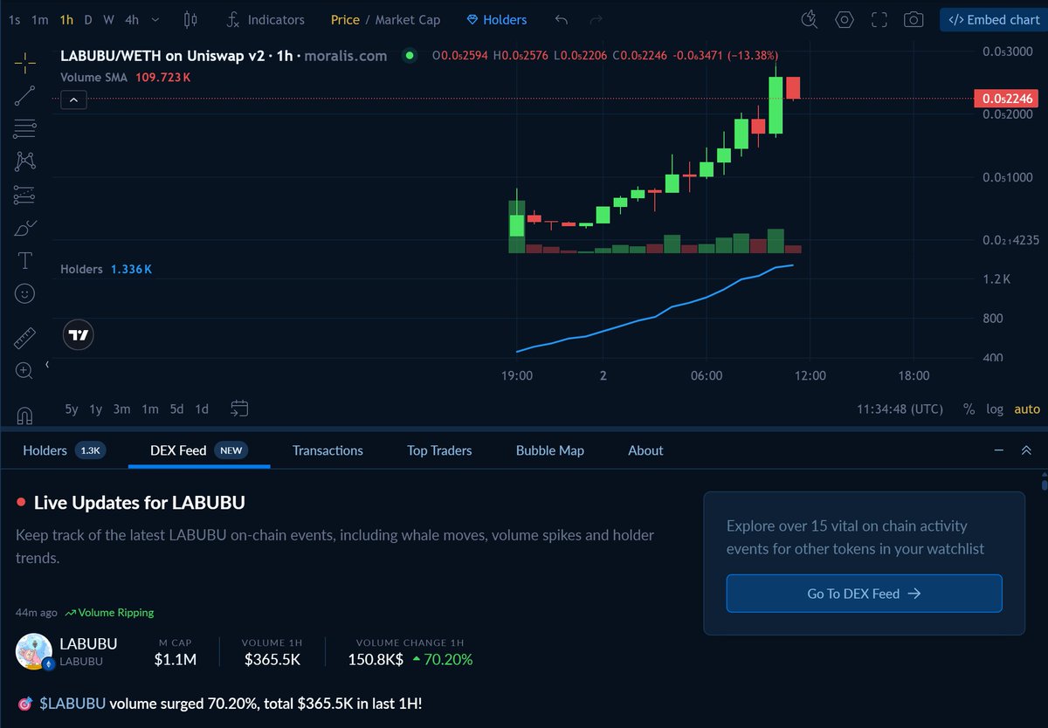
Task: Activate the zoom in tool
Action: (25, 370)
